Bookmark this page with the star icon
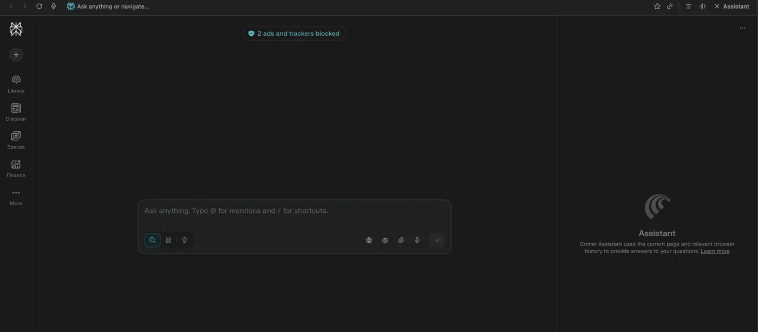The height and width of the screenshot is (332, 758). click(657, 6)
